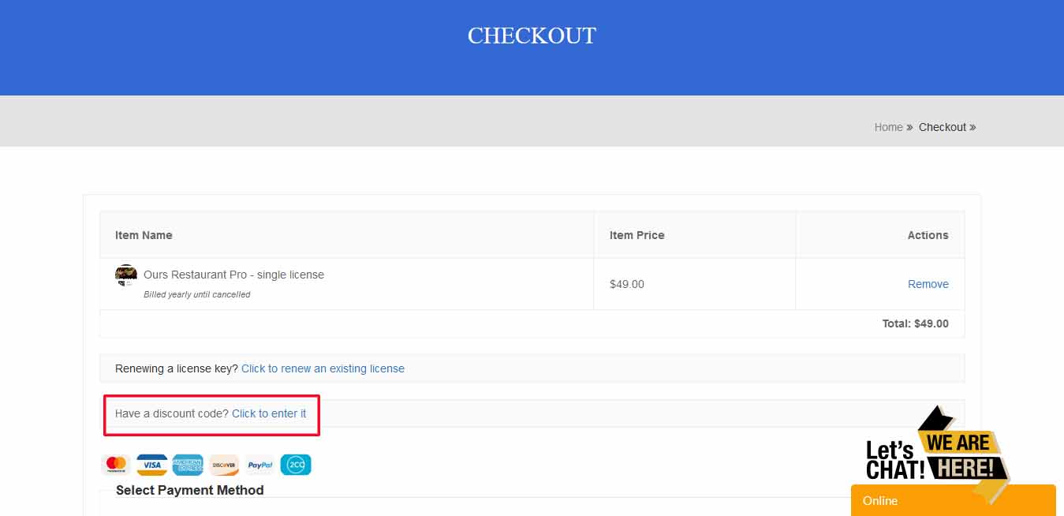Click the Item Price column header
The width and height of the screenshot is (1064, 516).
[x=637, y=235]
